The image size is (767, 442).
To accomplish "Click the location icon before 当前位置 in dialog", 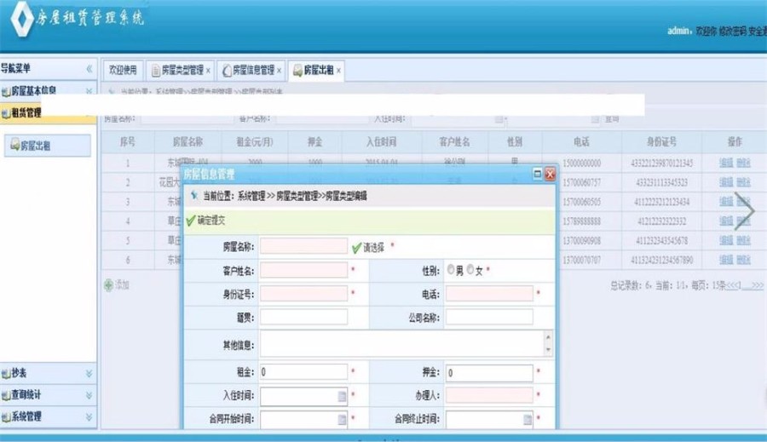I will (194, 196).
